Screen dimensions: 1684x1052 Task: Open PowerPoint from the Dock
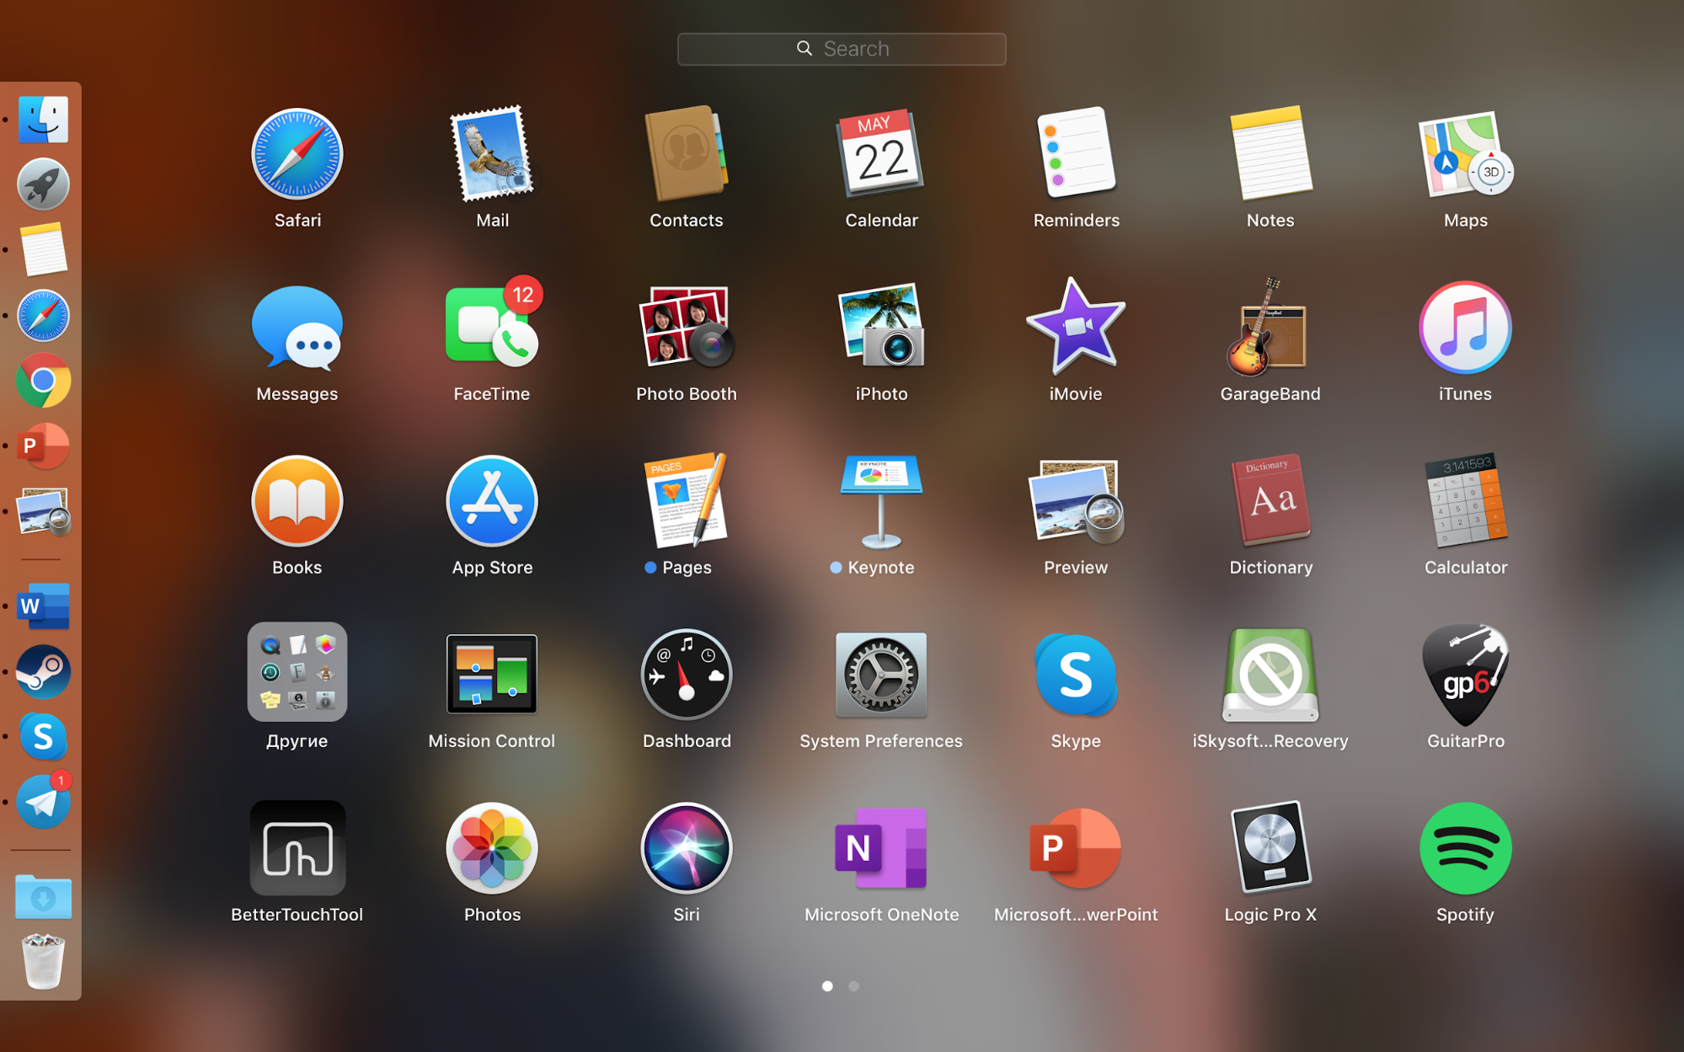coord(43,446)
